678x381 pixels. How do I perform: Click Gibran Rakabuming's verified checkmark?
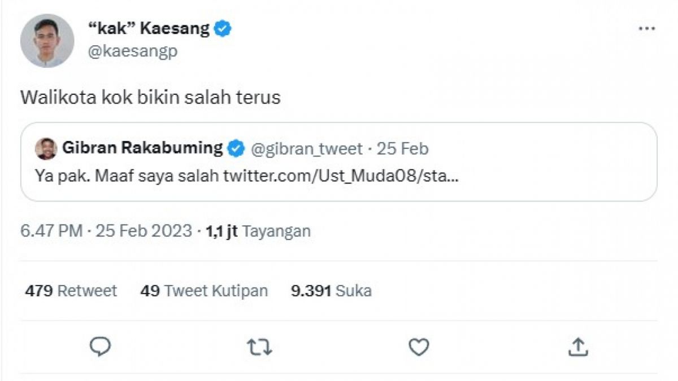pyautogui.click(x=234, y=148)
